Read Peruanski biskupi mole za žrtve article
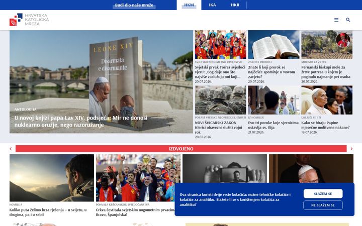 click(x=326, y=72)
